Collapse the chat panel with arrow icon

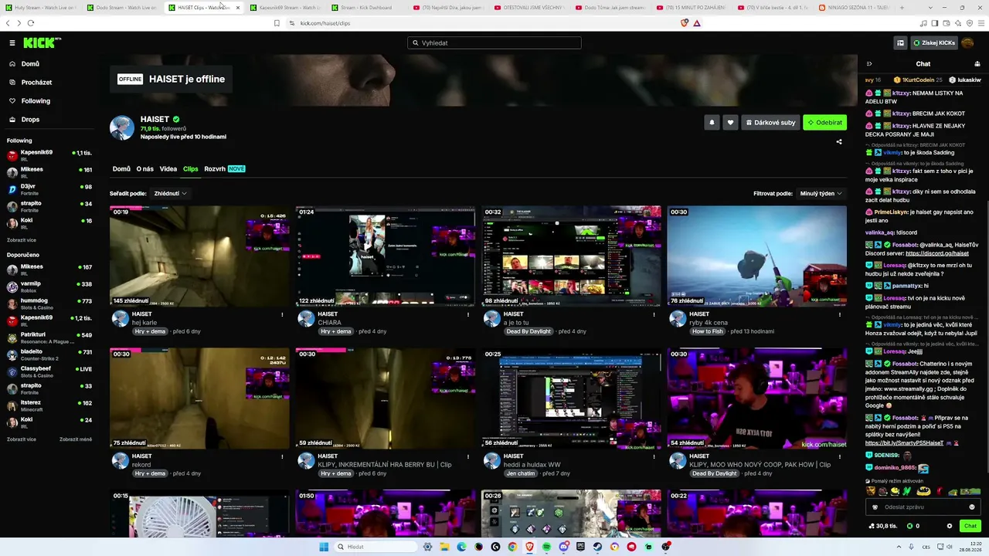tap(869, 64)
